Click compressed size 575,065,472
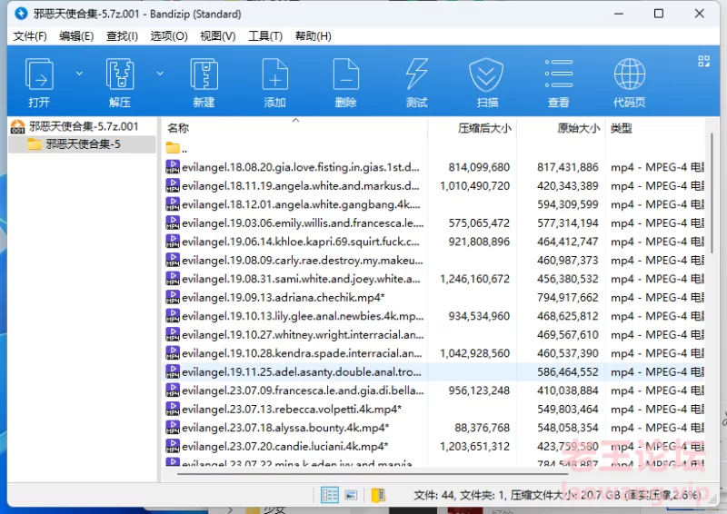 click(x=479, y=222)
